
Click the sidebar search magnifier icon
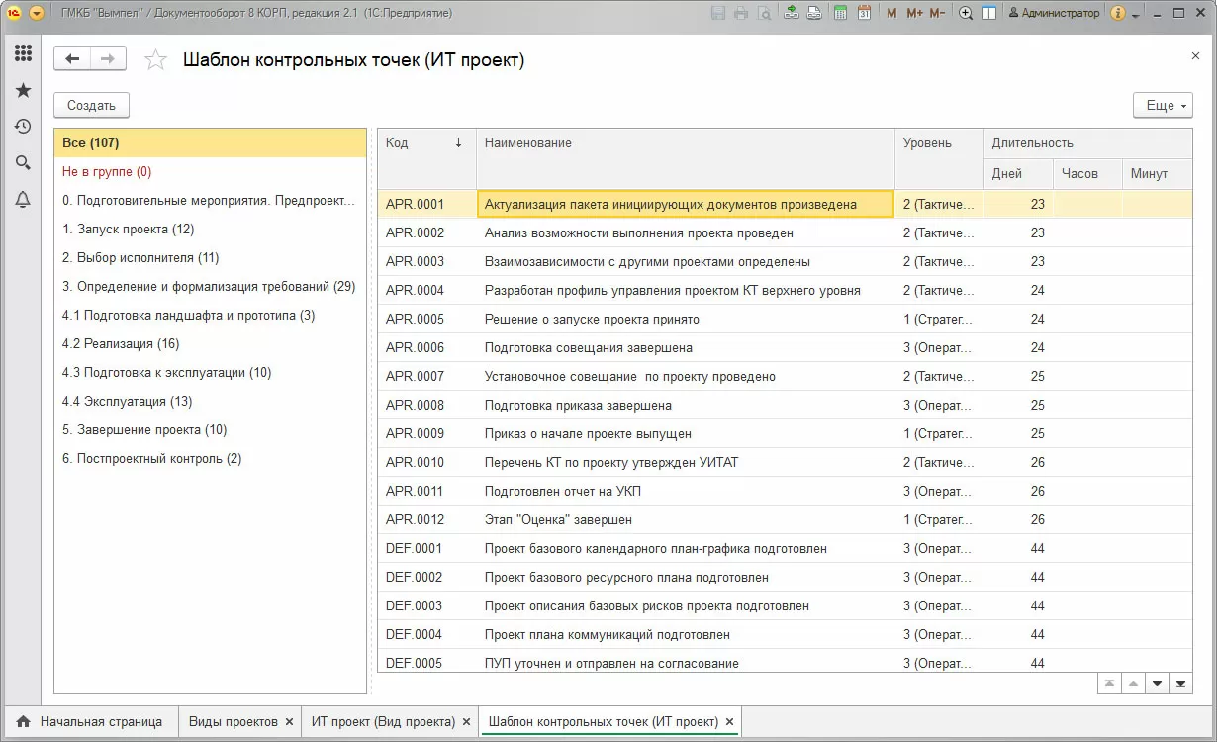click(23, 163)
